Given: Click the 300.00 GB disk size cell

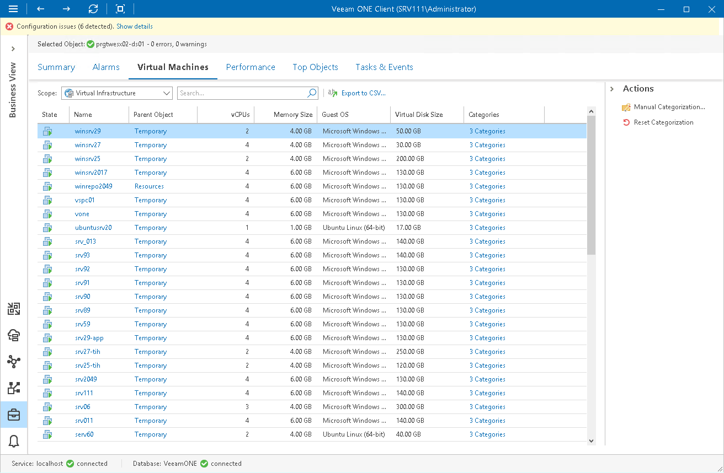Looking at the screenshot, I should point(410,407).
